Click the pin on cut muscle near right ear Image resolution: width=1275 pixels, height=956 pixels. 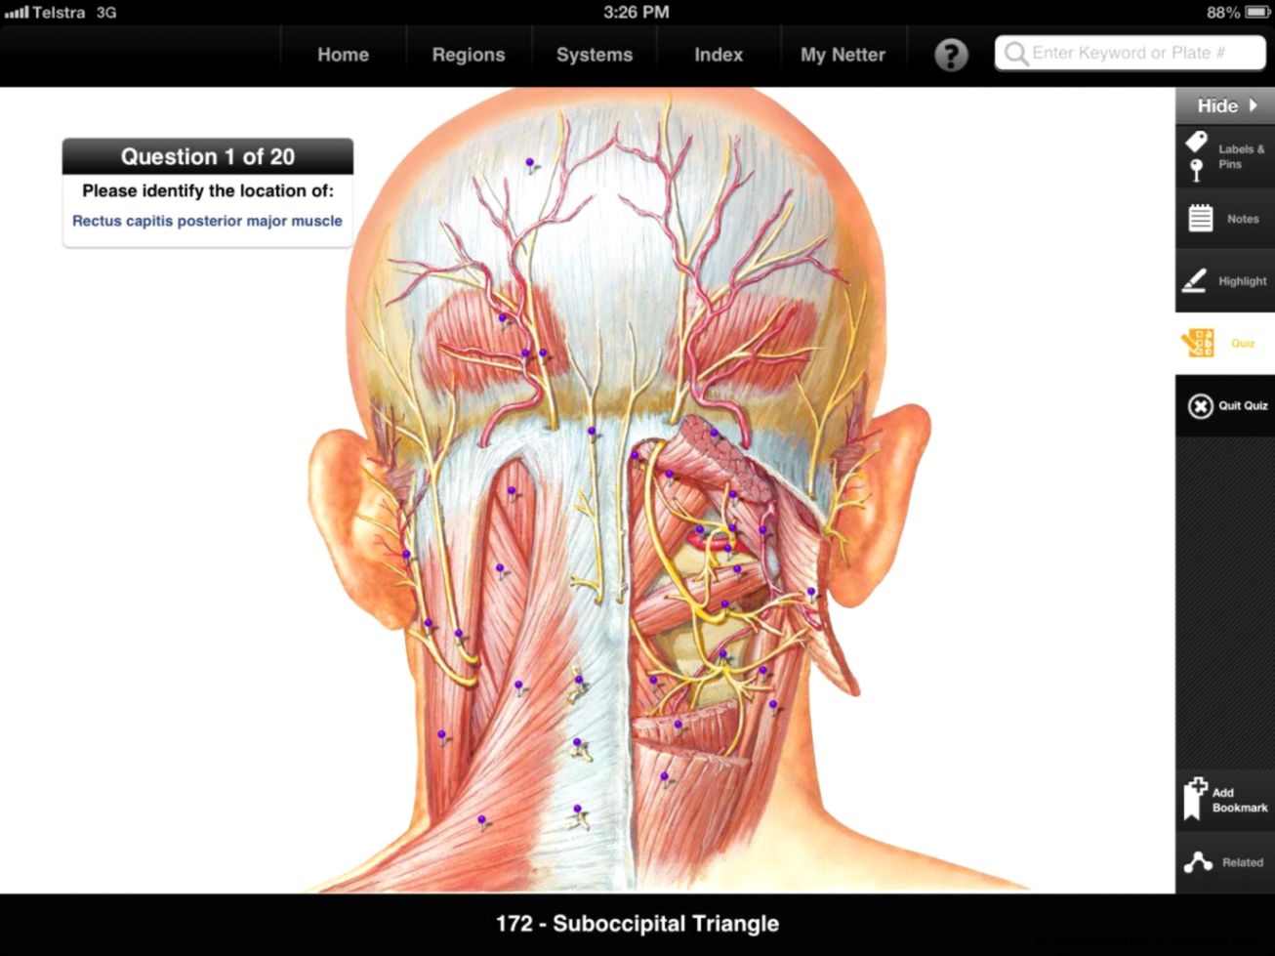point(810,593)
